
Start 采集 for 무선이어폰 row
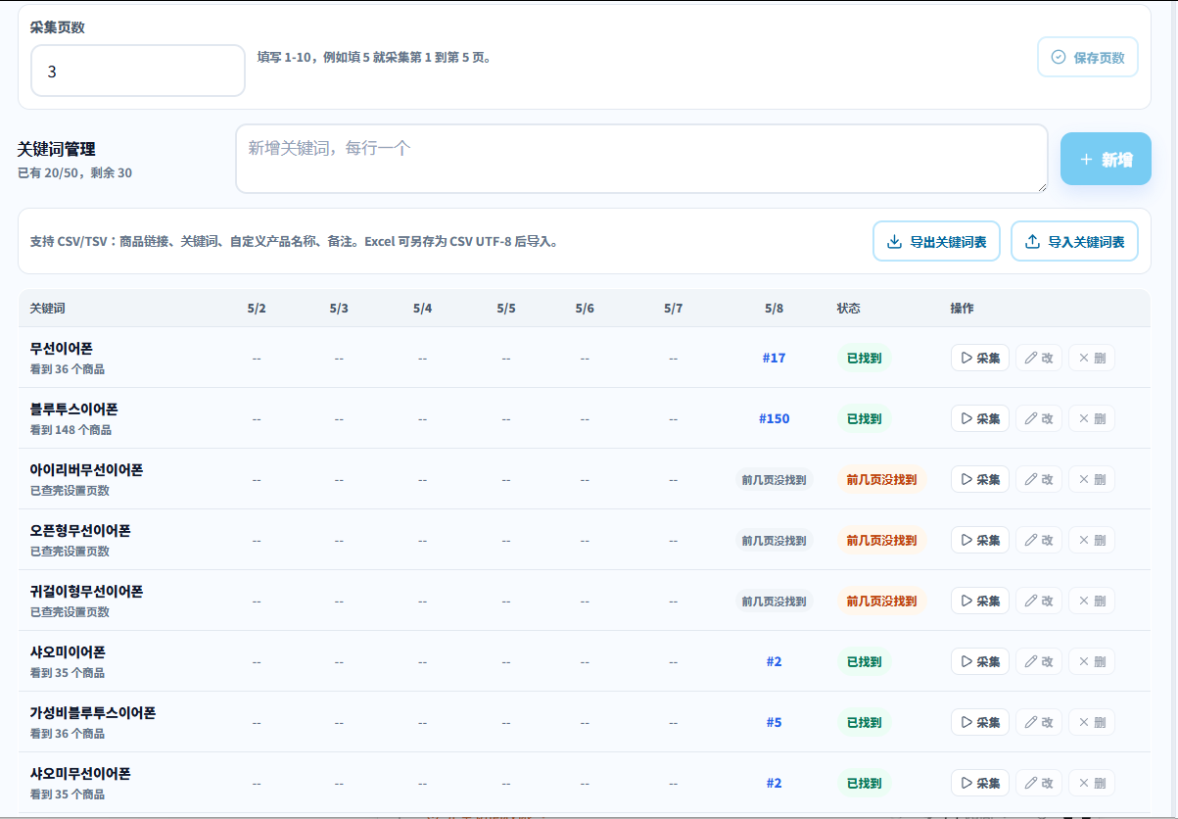click(980, 358)
